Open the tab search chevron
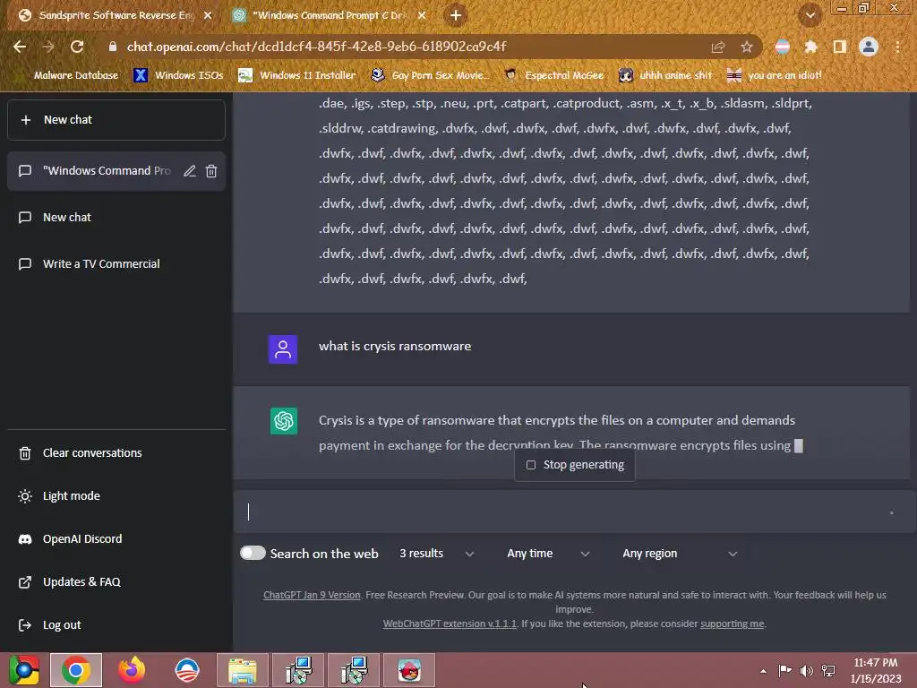The width and height of the screenshot is (917, 688). point(810,16)
